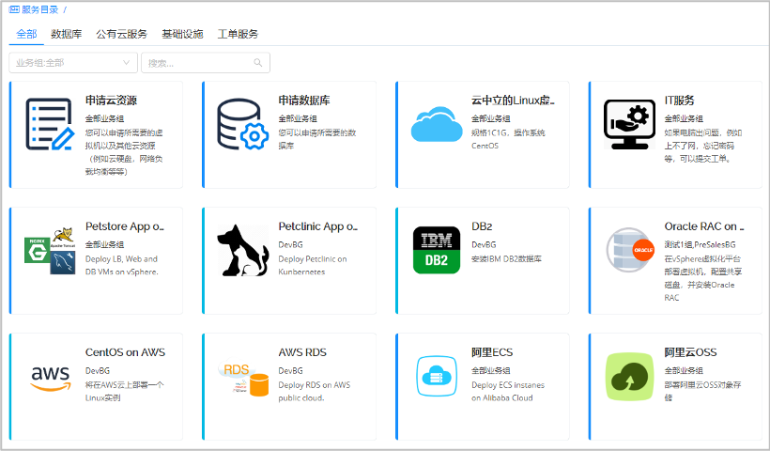770x451 pixels.
Task: Open the 公有云服务 tab
Action: [x=122, y=34]
